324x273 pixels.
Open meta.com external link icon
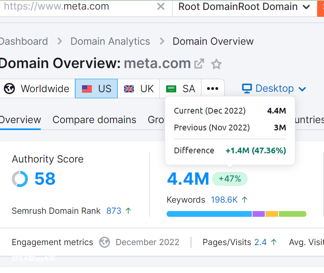[199, 64]
